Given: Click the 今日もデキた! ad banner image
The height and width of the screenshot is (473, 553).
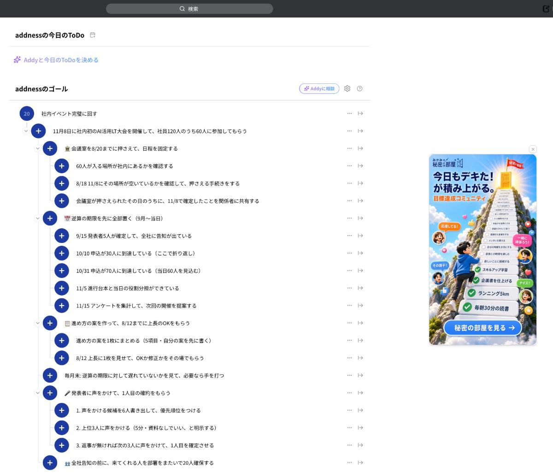Looking at the screenshot, I should click(x=483, y=249).
